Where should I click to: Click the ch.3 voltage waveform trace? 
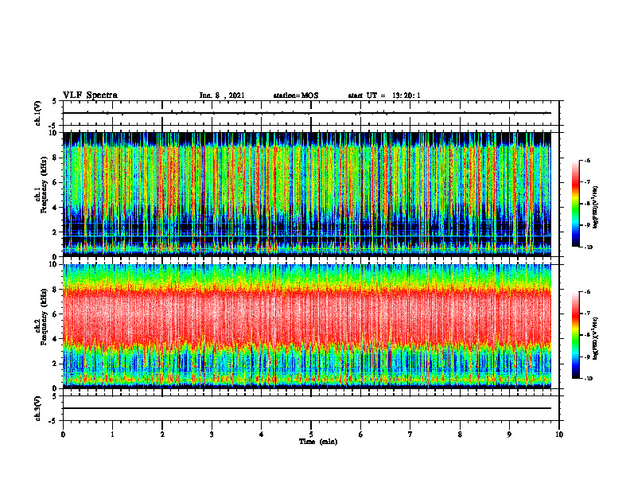point(307,408)
